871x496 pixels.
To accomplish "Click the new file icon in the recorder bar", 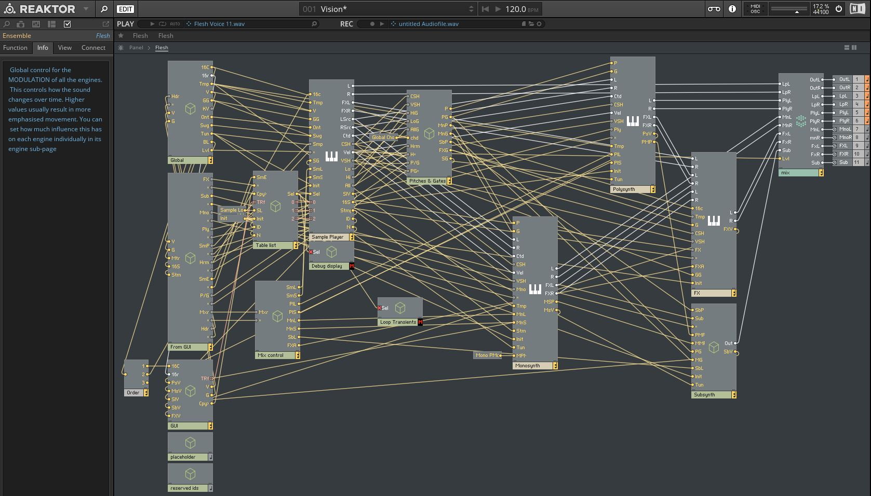I will [524, 24].
